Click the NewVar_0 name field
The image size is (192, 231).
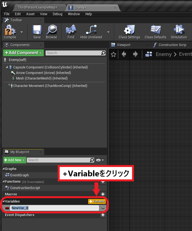pyautogui.click(x=55, y=208)
